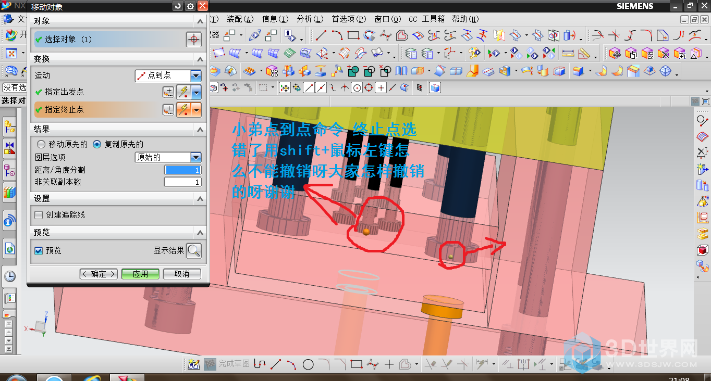
Task: Click the Distance/Angle Divisions input field
Action: 182,170
